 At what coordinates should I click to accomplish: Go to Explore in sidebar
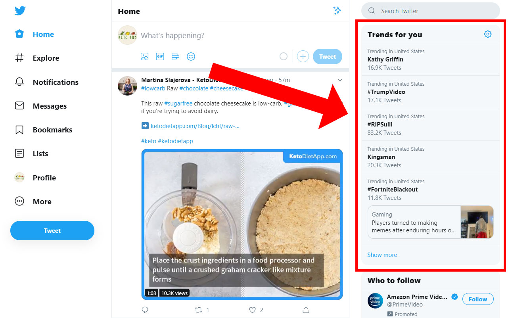37,58
